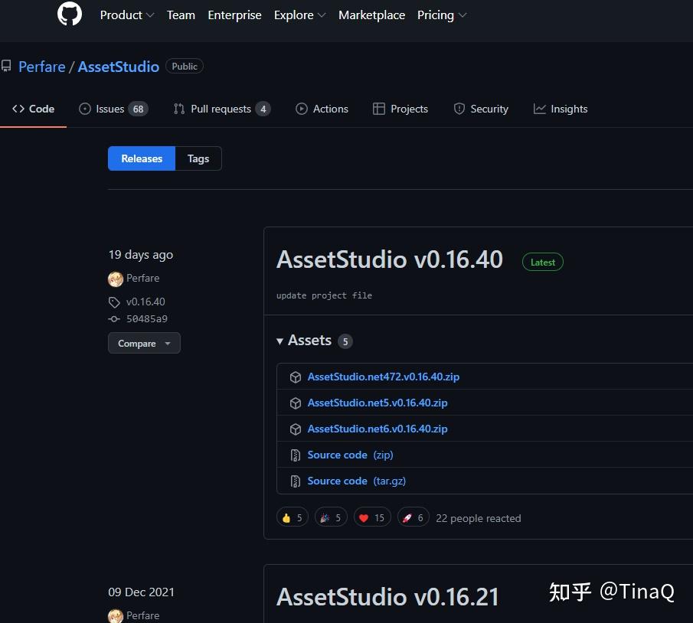Open the Actions tab via its play icon

(301, 109)
